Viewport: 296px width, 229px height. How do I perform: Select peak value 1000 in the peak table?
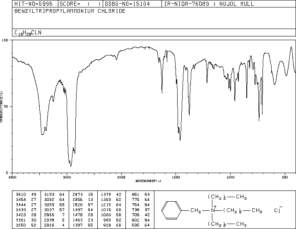[106, 215]
